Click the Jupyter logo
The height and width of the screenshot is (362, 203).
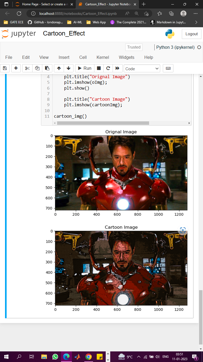coord(19,34)
